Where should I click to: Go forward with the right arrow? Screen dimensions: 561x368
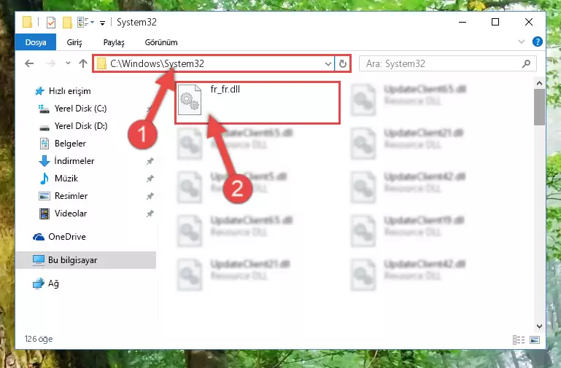(50, 63)
